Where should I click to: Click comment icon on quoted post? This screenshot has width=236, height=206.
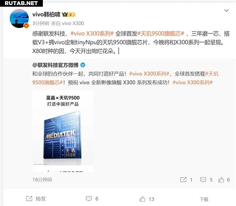[203, 180]
